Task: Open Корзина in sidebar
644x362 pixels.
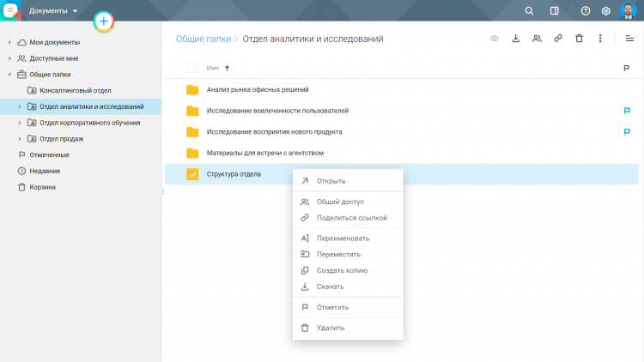Action: (42, 187)
